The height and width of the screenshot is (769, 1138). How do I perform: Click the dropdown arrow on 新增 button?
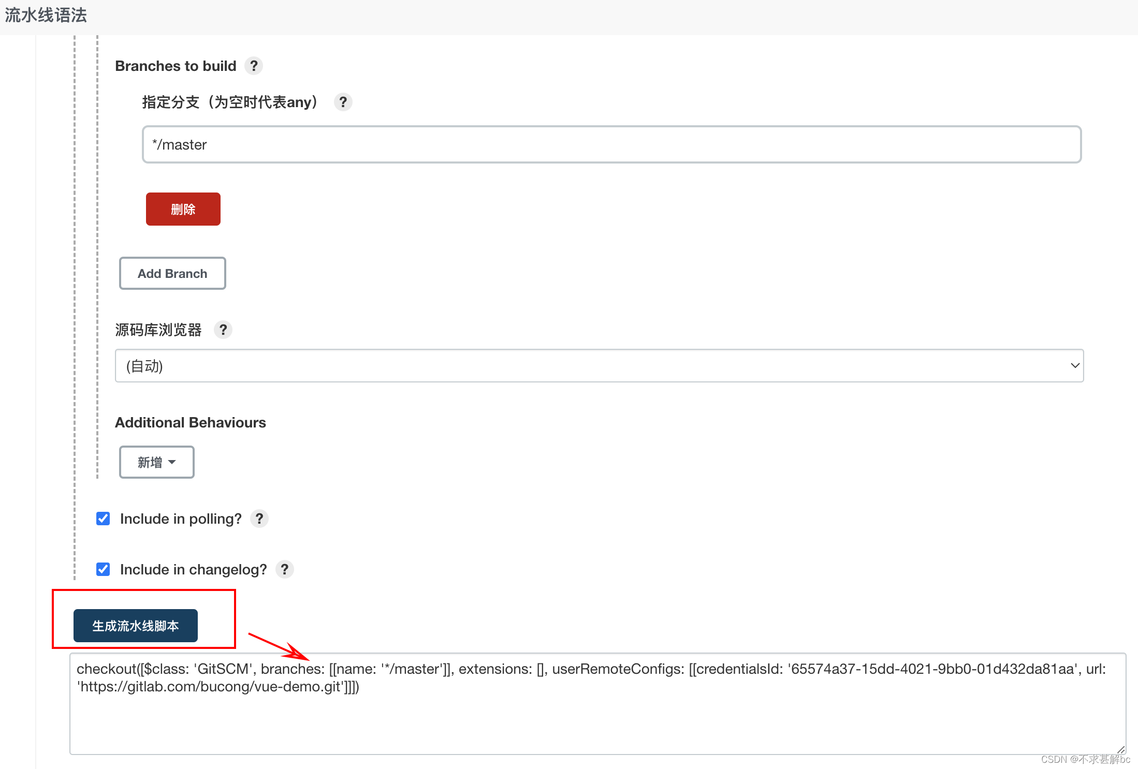click(x=172, y=463)
